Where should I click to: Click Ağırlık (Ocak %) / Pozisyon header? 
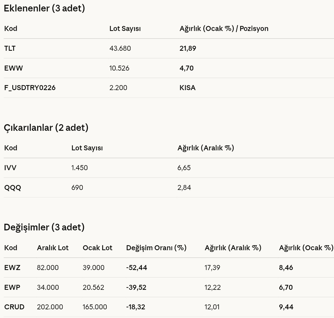tap(224, 29)
